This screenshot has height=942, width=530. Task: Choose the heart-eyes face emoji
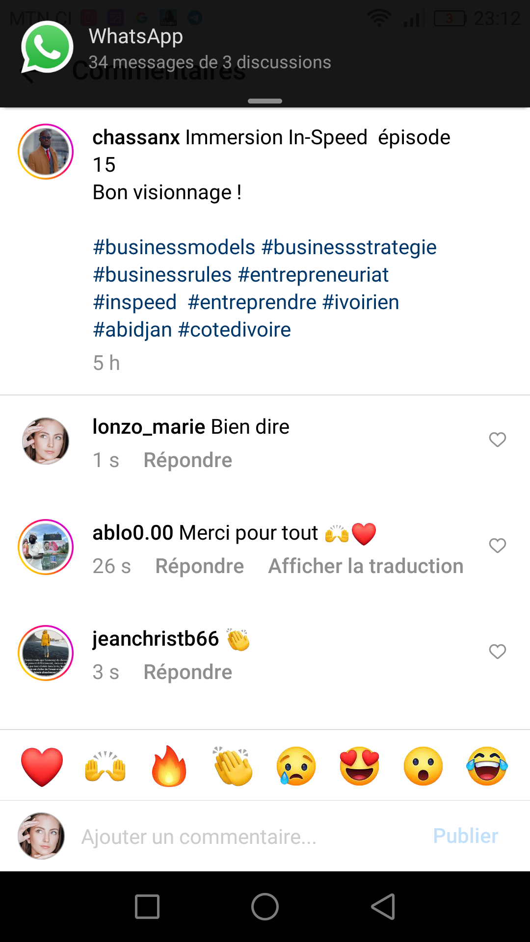coord(360,766)
